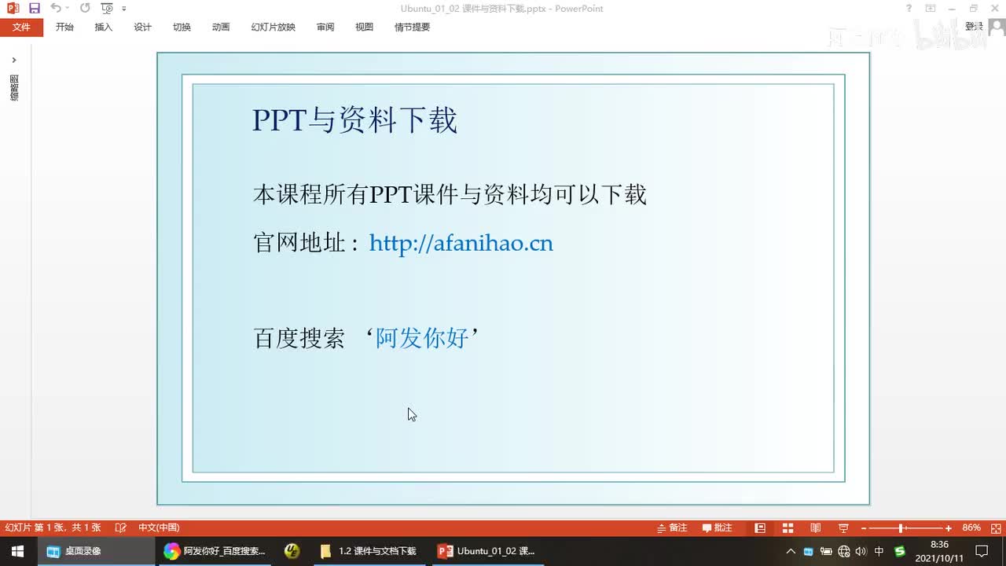Toggle the 备注 notes pane

pos(672,527)
